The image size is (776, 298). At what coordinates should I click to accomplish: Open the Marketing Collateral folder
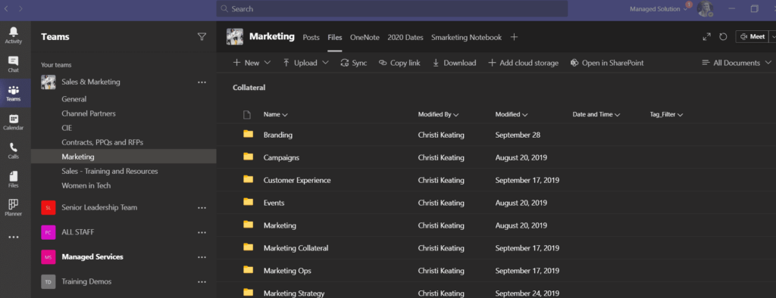(x=296, y=248)
